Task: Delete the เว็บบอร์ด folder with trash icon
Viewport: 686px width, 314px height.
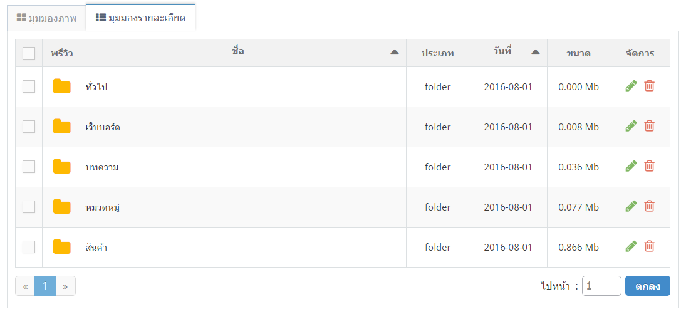Action: [650, 127]
